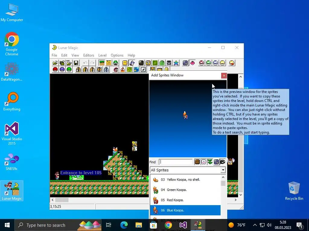309x231 pixels.
Task: Open the All Sprites dropdown
Action: tap(223, 170)
